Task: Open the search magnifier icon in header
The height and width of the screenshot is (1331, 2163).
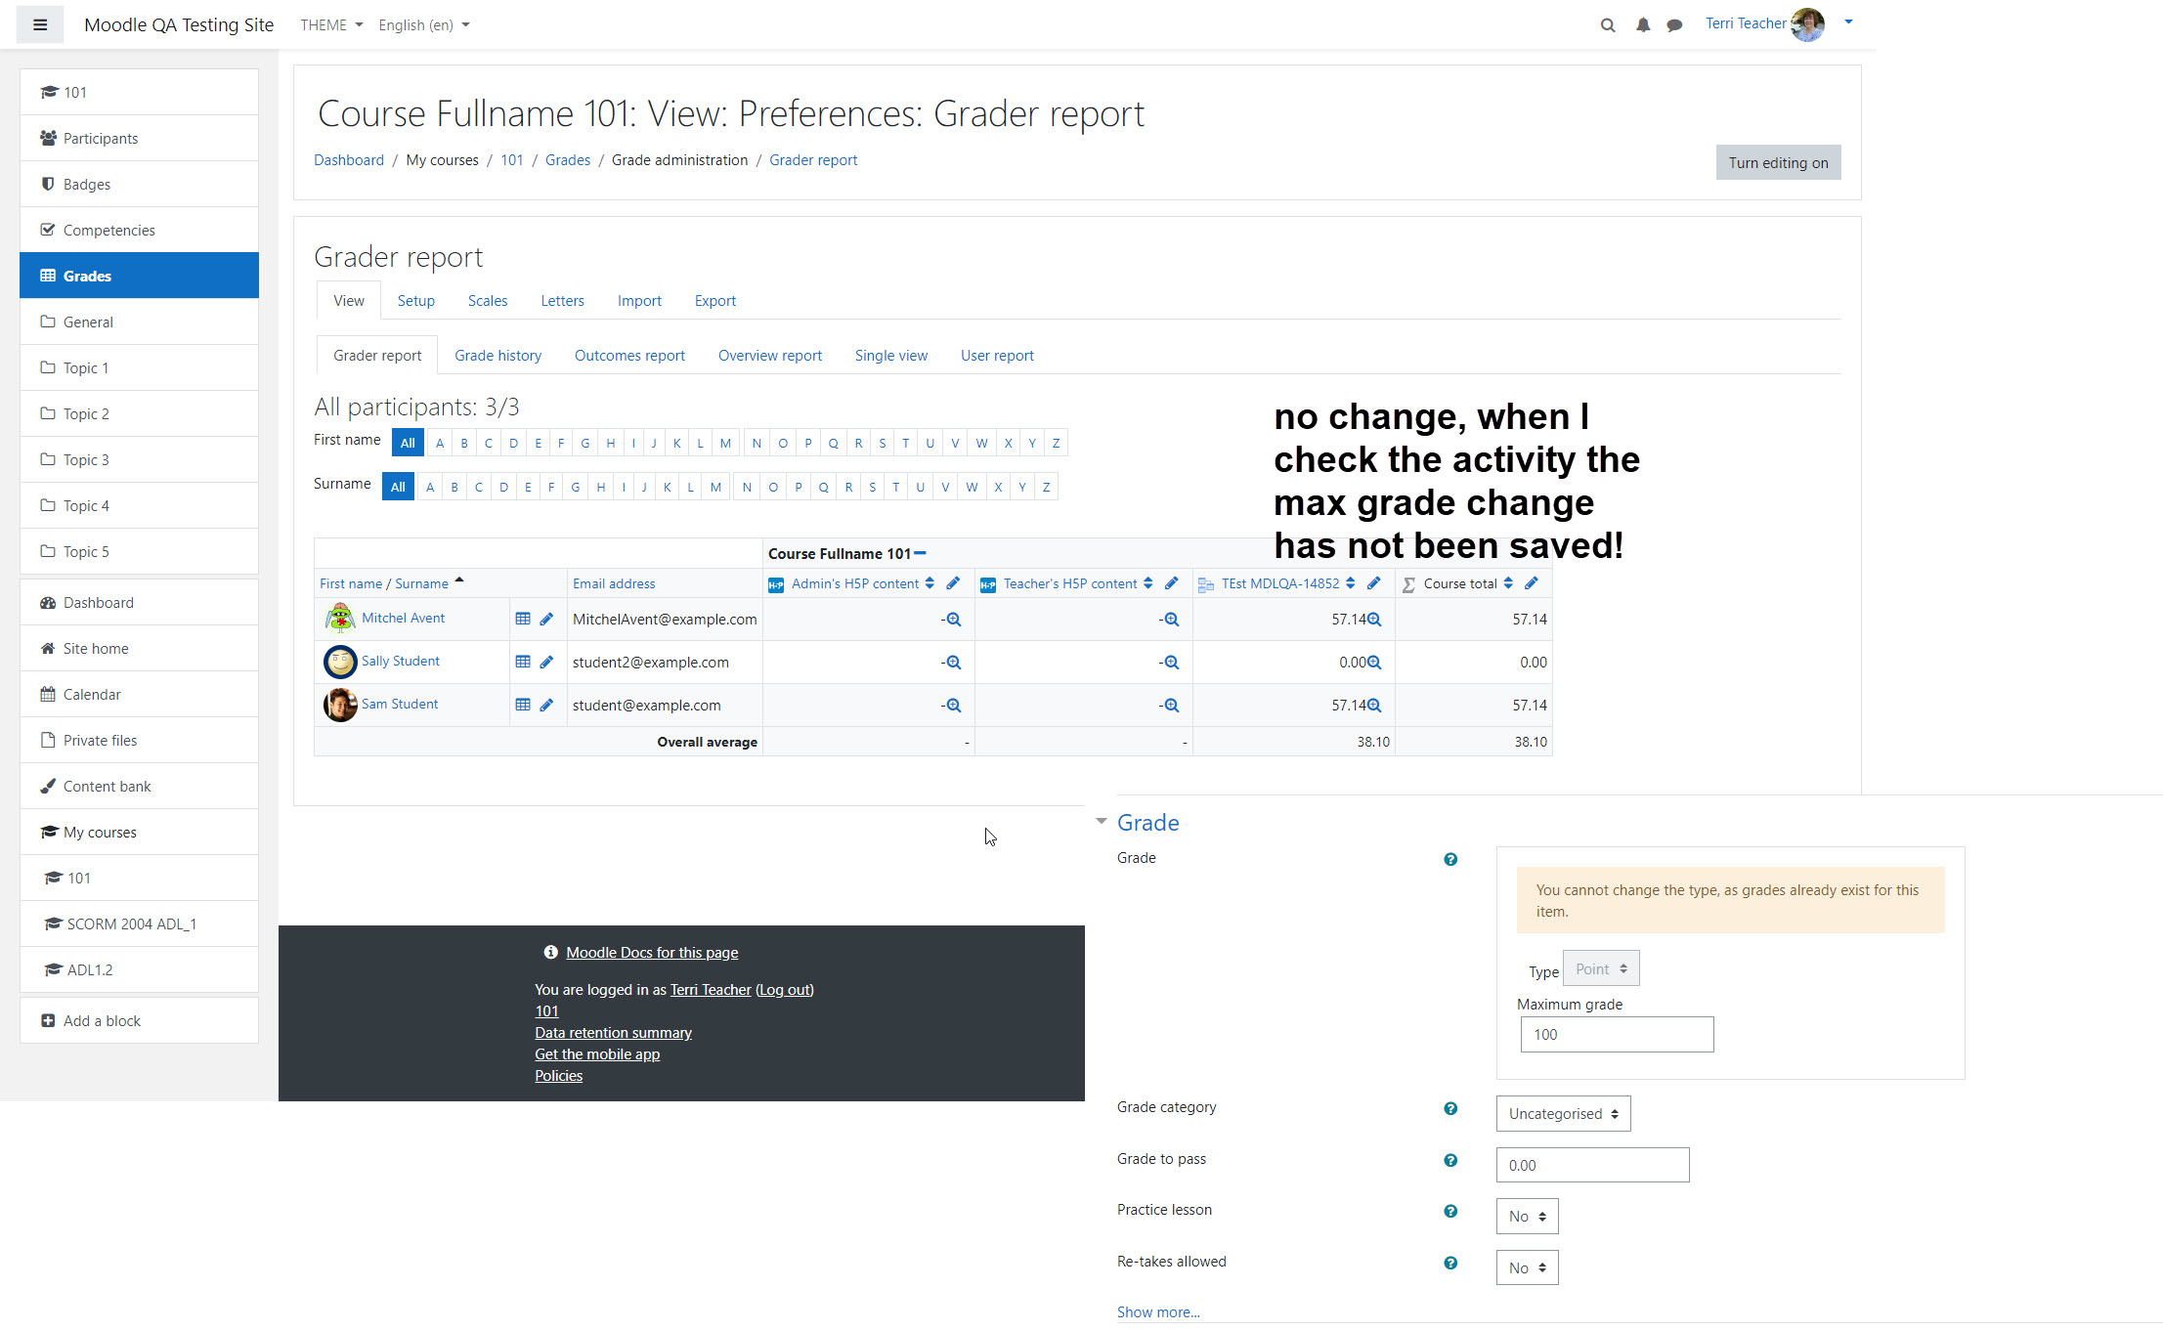Action: click(1607, 25)
